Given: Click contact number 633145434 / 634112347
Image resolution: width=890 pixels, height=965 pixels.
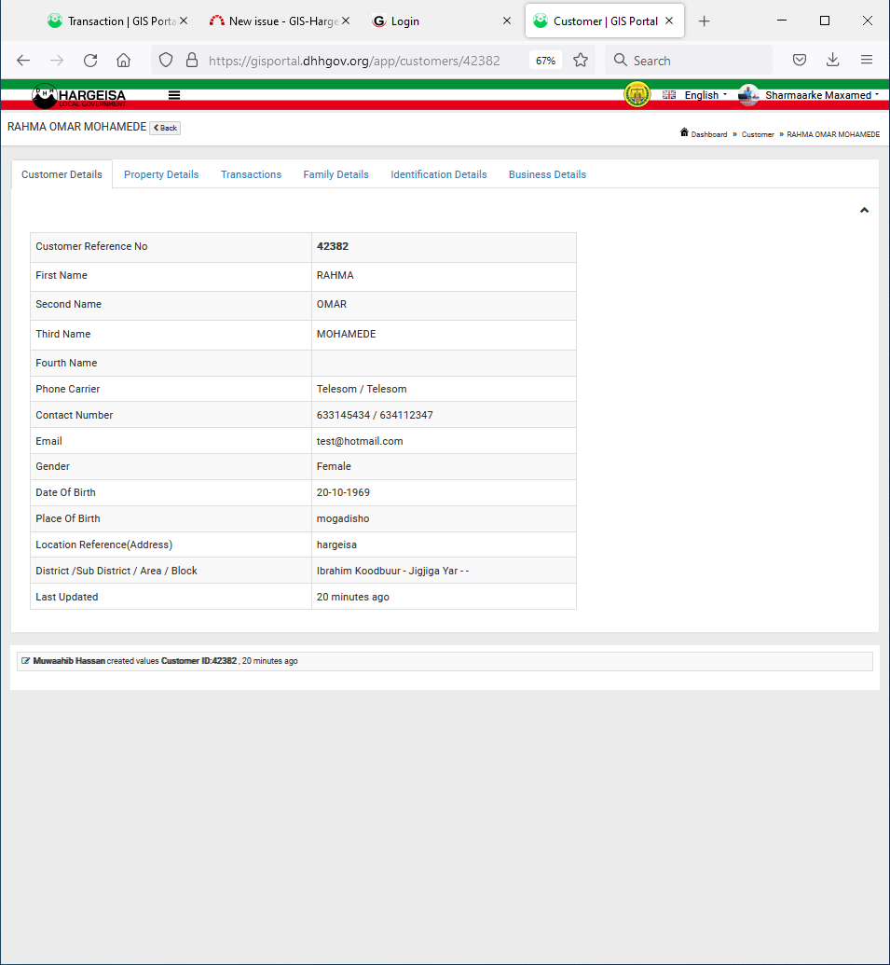Looking at the screenshot, I should pyautogui.click(x=375, y=416).
